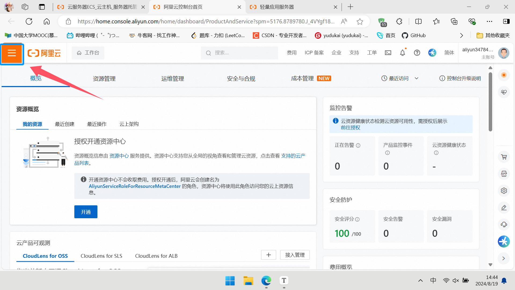
Task: Open the 工作台 button
Action: click(x=88, y=53)
